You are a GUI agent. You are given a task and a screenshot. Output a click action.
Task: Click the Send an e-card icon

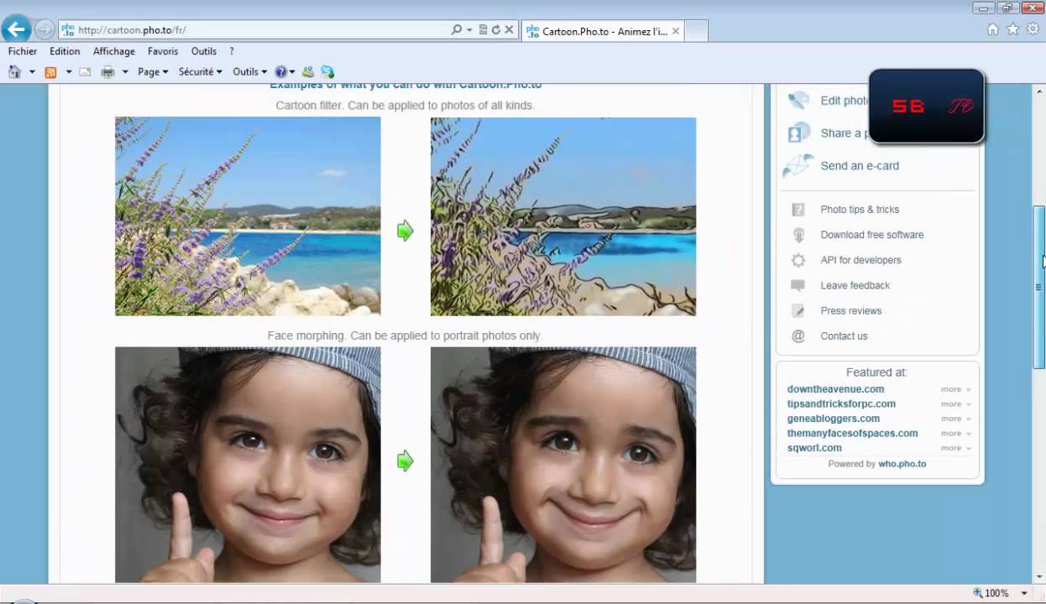pyautogui.click(x=798, y=165)
